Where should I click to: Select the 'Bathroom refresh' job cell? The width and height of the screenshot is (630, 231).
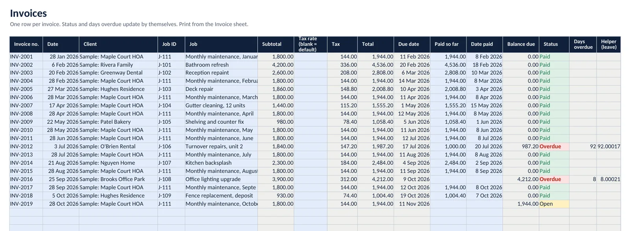tap(221, 65)
